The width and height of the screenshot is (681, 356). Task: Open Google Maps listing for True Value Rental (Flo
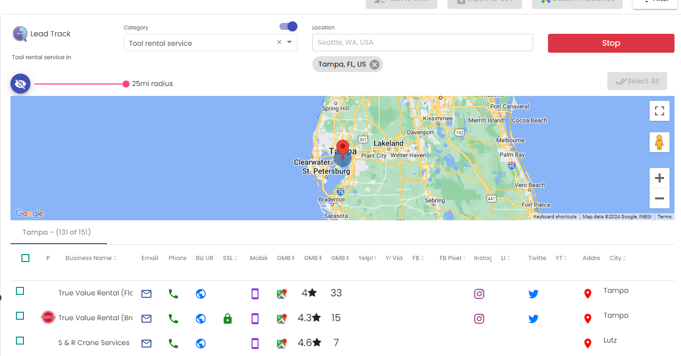(x=282, y=294)
